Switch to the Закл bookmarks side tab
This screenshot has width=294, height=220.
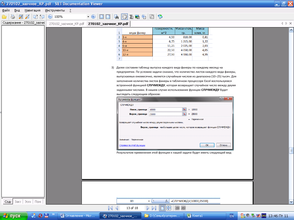click(18, 202)
